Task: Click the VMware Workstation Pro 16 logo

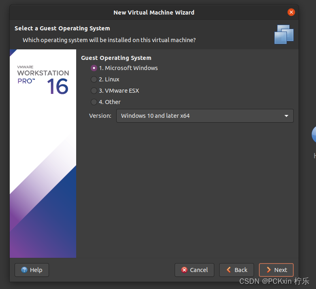Action: pos(43,80)
